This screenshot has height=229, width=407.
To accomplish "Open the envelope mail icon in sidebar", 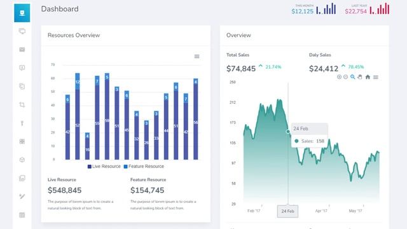I will point(22,50).
